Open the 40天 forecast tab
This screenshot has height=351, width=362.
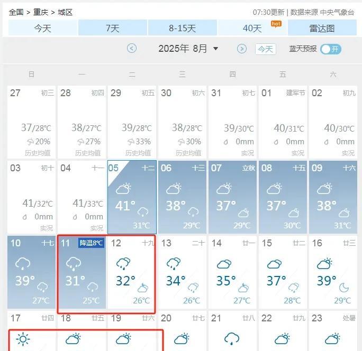(x=252, y=28)
